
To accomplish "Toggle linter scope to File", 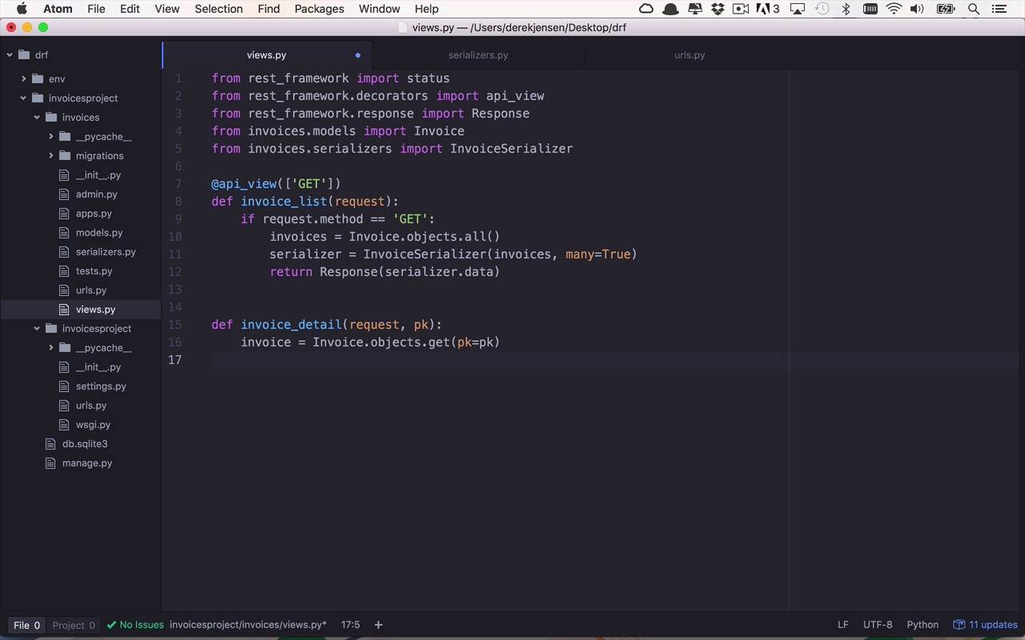I will click(x=26, y=625).
